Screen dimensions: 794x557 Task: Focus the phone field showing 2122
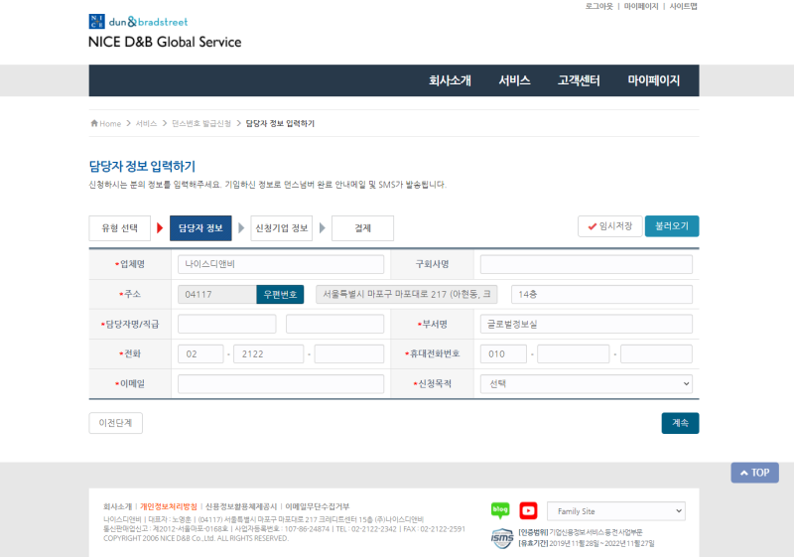269,353
